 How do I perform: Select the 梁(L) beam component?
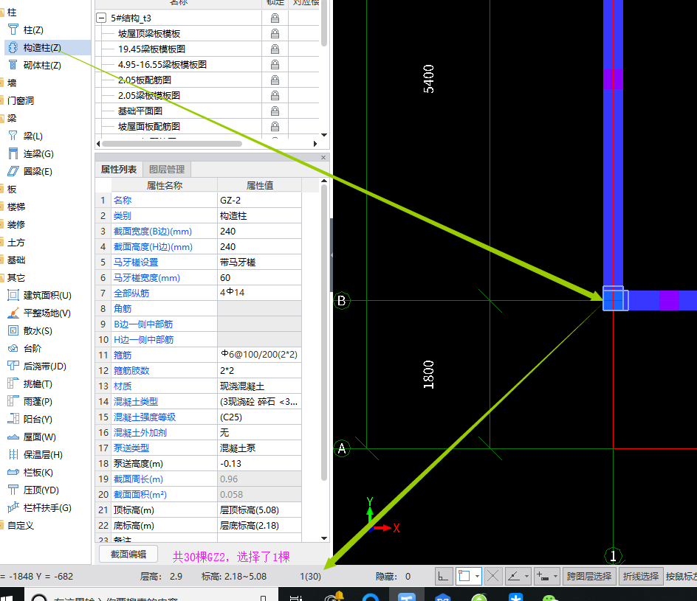tap(33, 136)
